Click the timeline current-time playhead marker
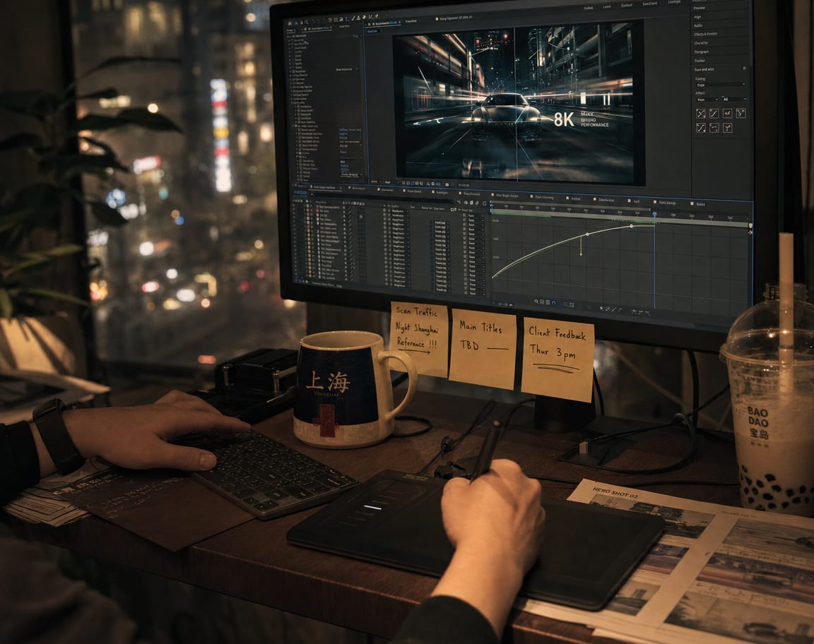This screenshot has width=814, height=644. click(654, 214)
